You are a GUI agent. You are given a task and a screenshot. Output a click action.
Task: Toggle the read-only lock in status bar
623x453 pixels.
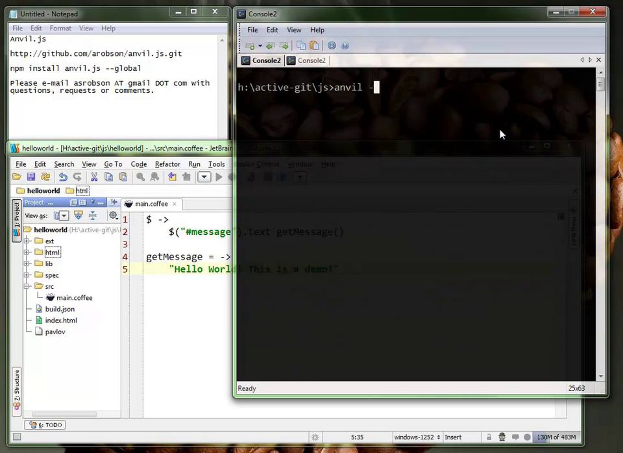coord(489,437)
